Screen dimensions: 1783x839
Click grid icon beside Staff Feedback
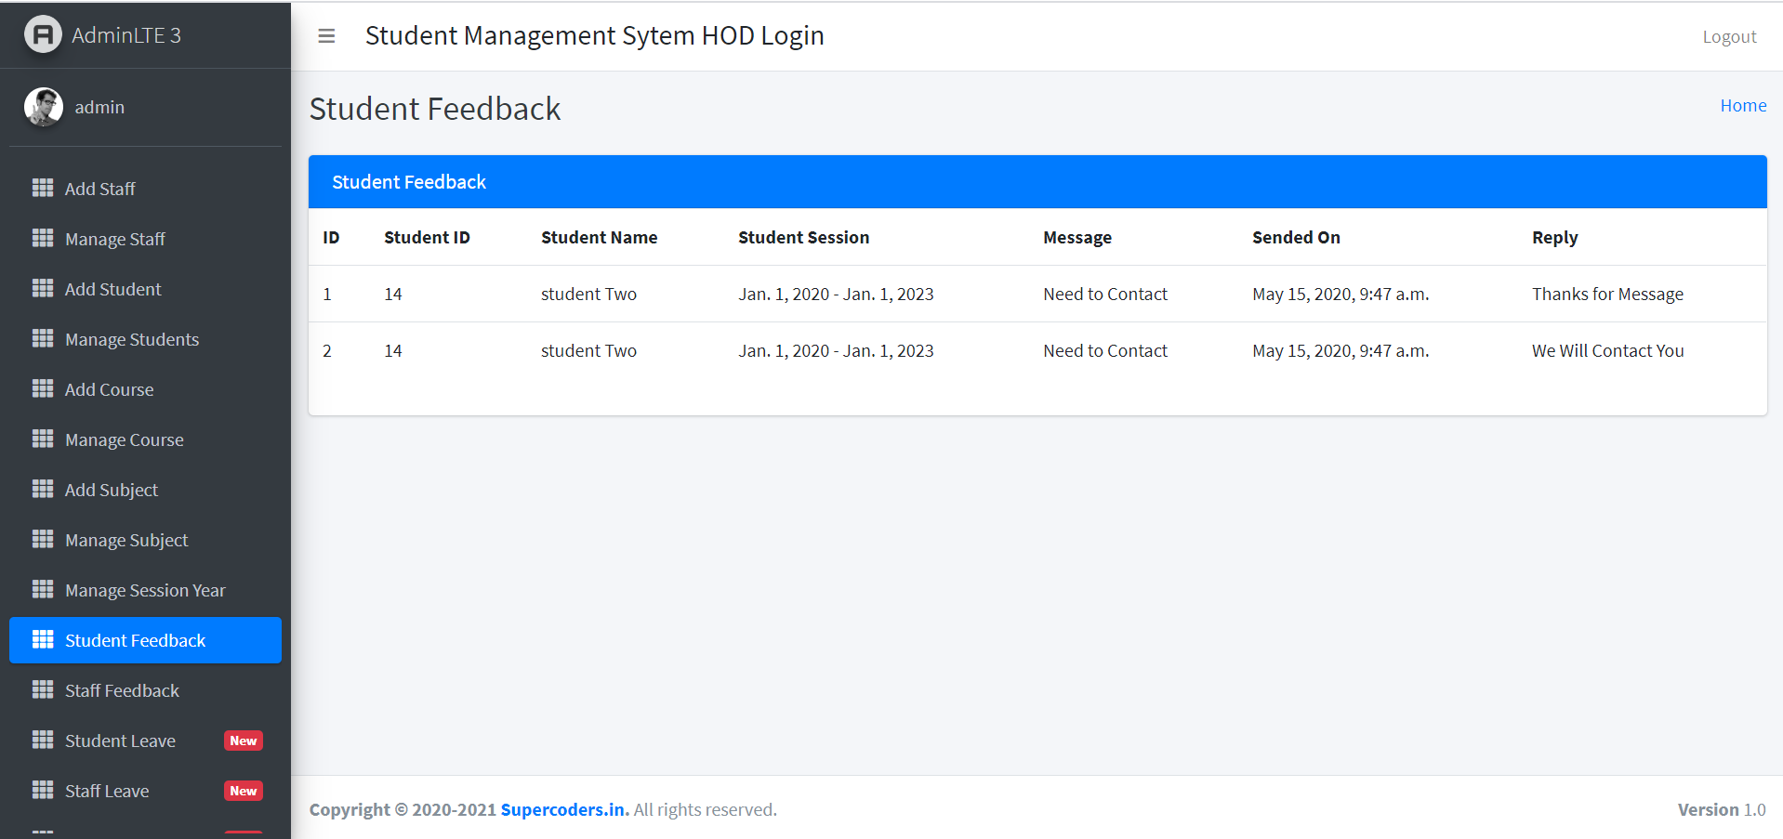click(x=43, y=689)
